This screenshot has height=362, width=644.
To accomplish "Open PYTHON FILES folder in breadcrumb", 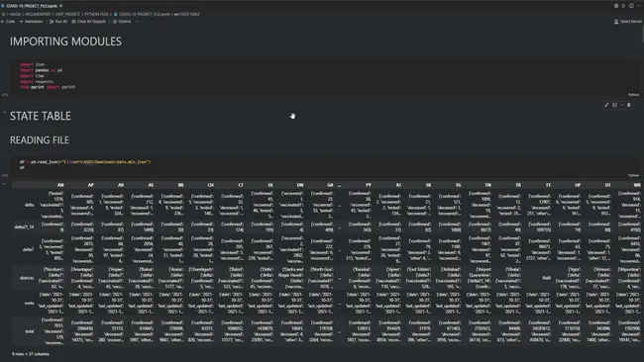I will click(96, 14).
